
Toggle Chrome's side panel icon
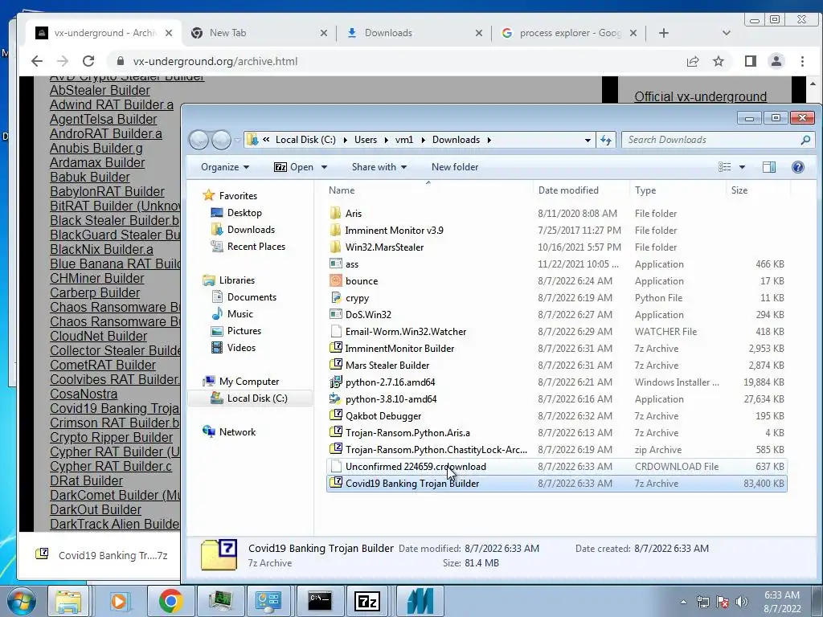[x=751, y=61]
